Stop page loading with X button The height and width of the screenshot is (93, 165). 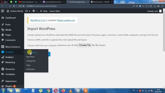coord(10,6)
